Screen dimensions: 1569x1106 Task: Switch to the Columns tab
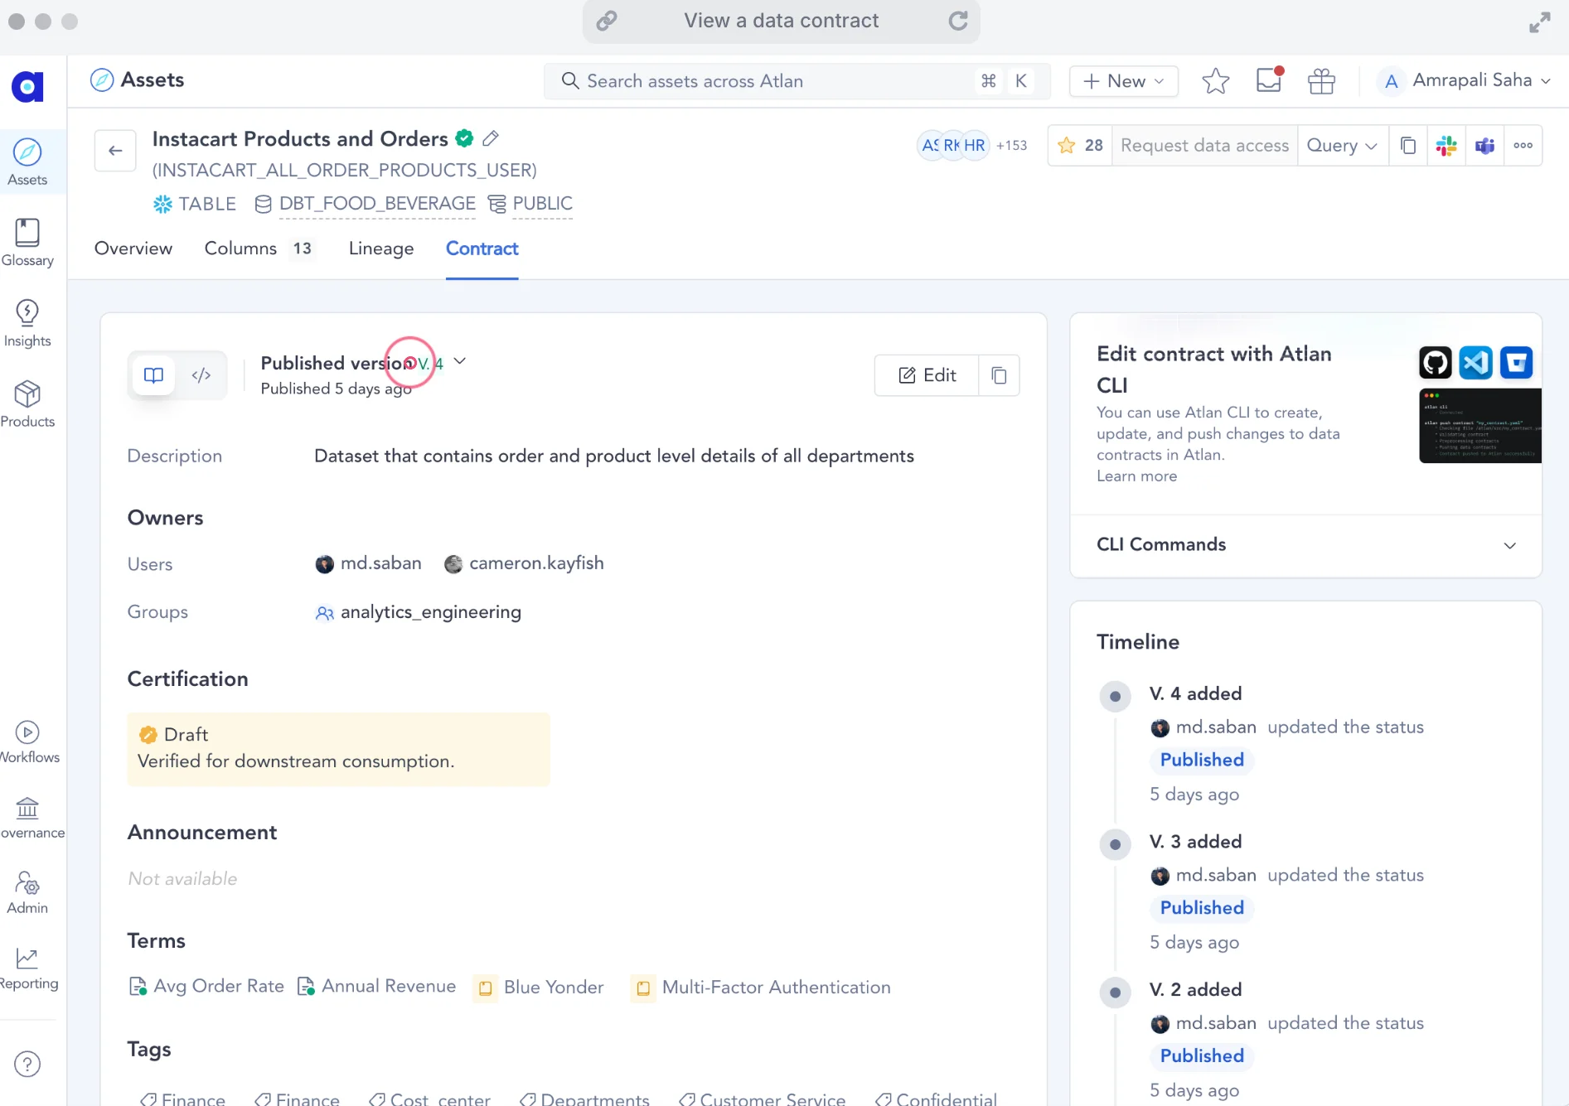(x=240, y=249)
